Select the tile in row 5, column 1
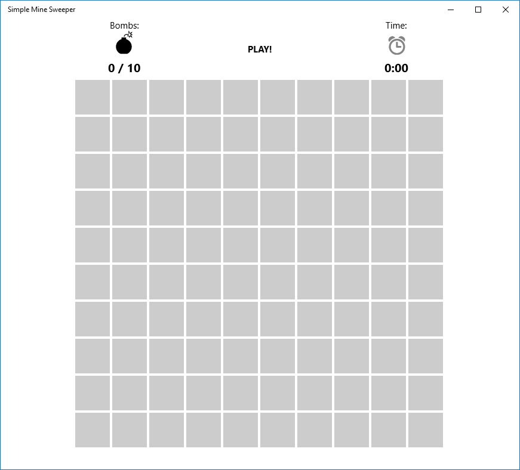This screenshot has height=470, width=520. (93, 245)
